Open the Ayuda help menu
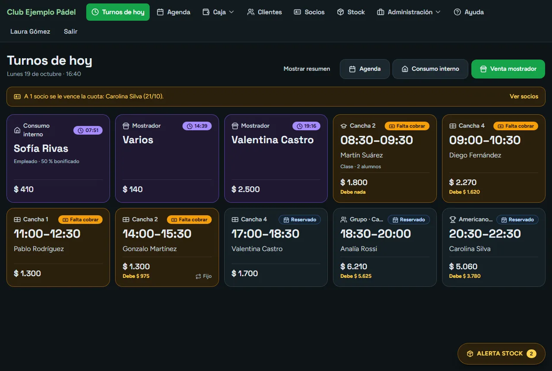The image size is (552, 371). [x=469, y=12]
